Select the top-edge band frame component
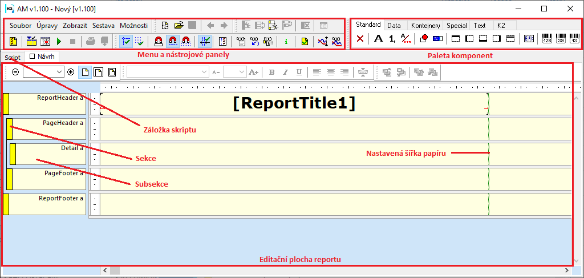 coord(456,38)
